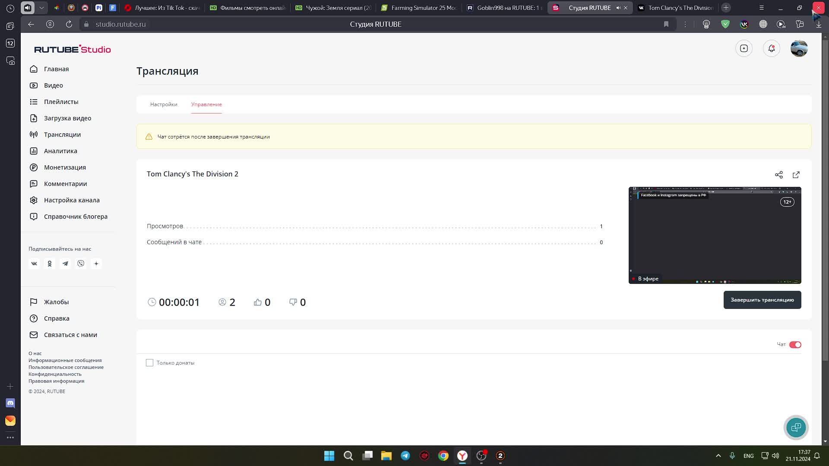Click the add video plus icon in header

pos(744,48)
